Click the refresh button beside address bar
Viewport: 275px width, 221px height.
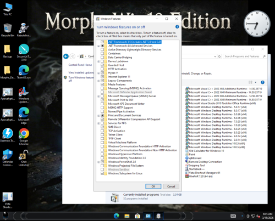pyautogui.click(x=219, y=56)
